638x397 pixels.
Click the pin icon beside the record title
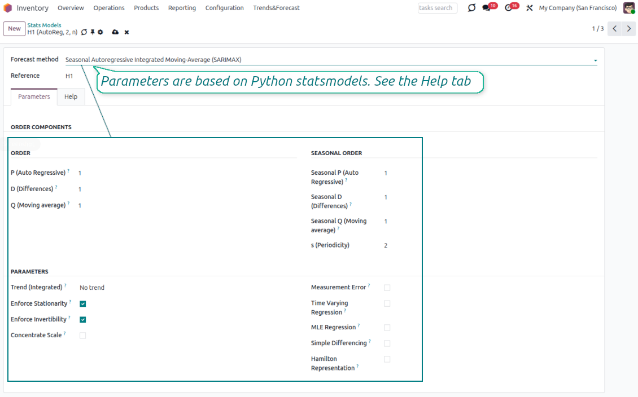pos(93,32)
